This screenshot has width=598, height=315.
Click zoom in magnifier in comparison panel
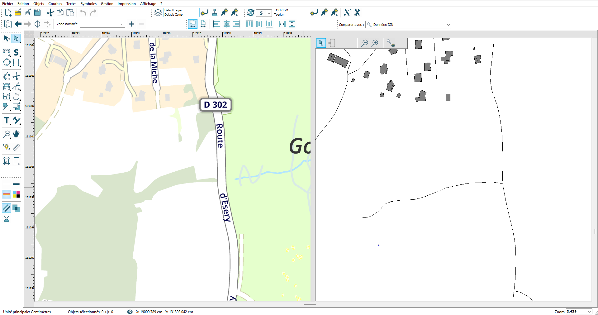point(375,43)
